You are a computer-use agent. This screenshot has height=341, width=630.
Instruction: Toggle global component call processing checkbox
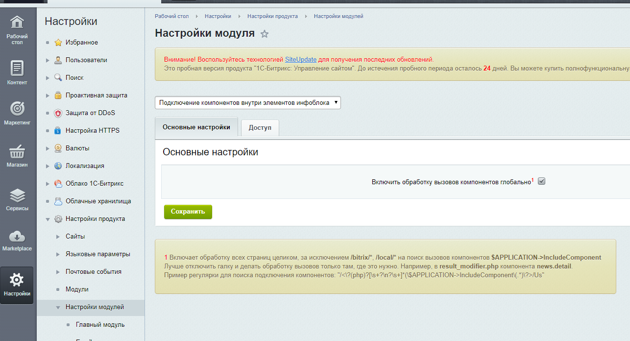[x=541, y=181]
